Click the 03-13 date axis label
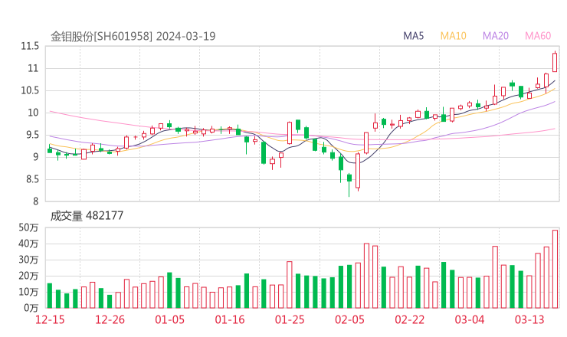Image resolution: width=567 pixels, height=337 pixels. [x=529, y=319]
